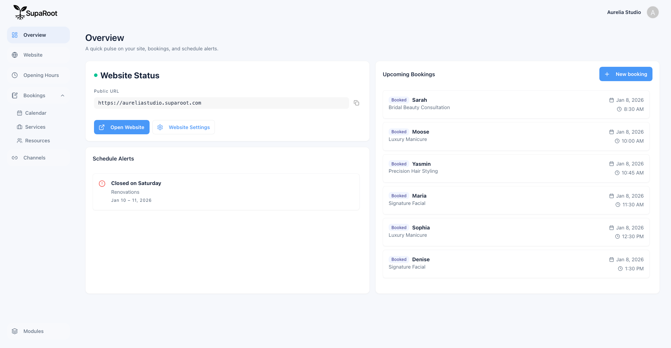The height and width of the screenshot is (348, 671).
Task: Click the Schedule Alerts warning icon
Action: pyautogui.click(x=102, y=183)
